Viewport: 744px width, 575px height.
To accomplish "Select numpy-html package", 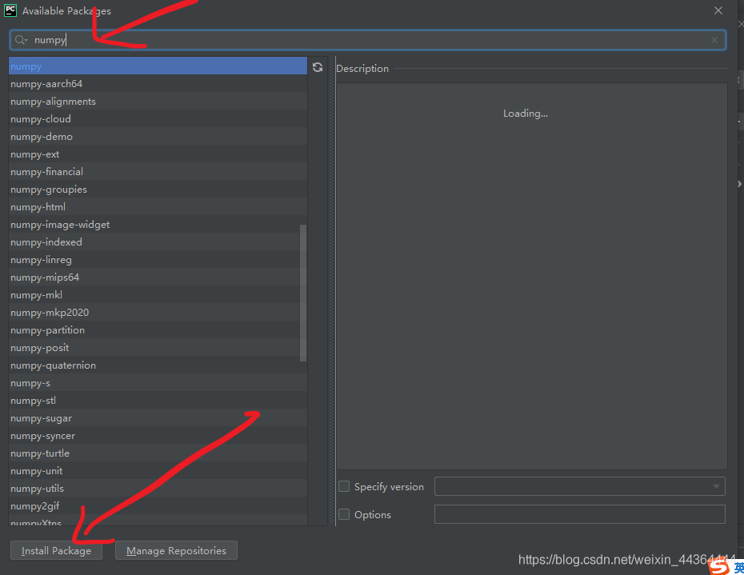I will [x=158, y=207].
